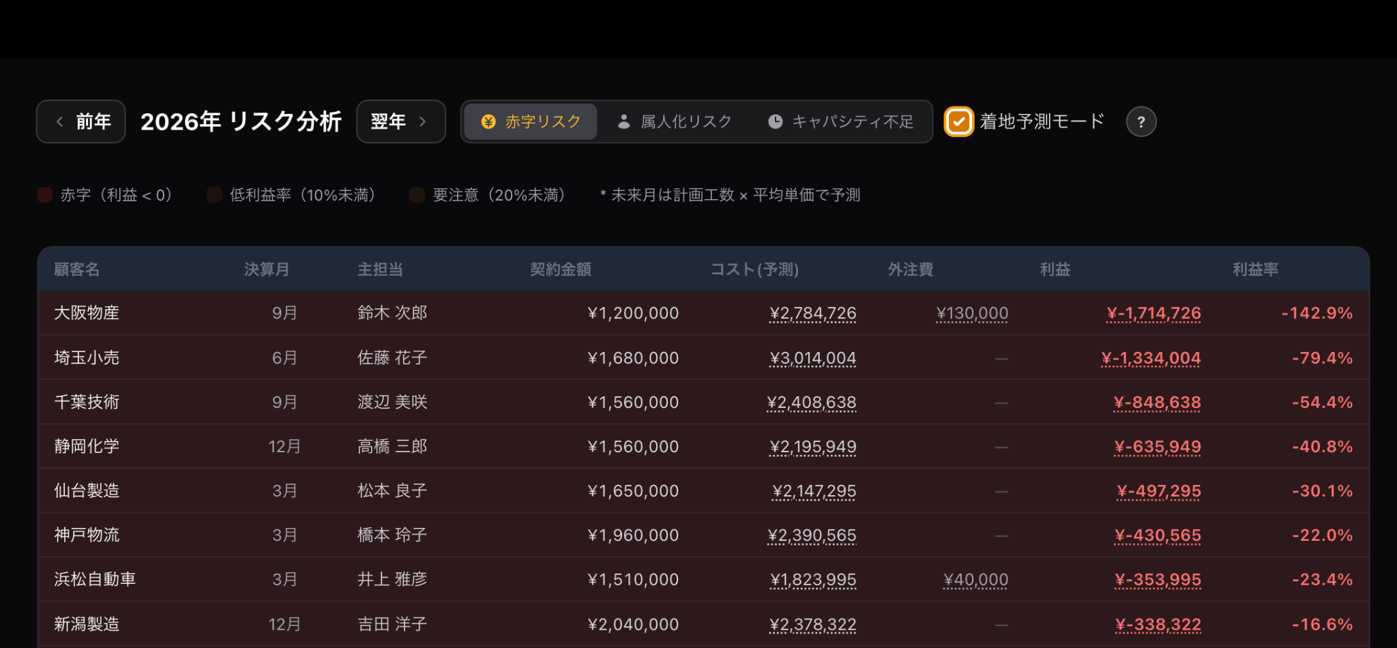Screen dimensions: 1397x648
Task: Click the 低利益率 legend color swatch
Action: pos(214,195)
